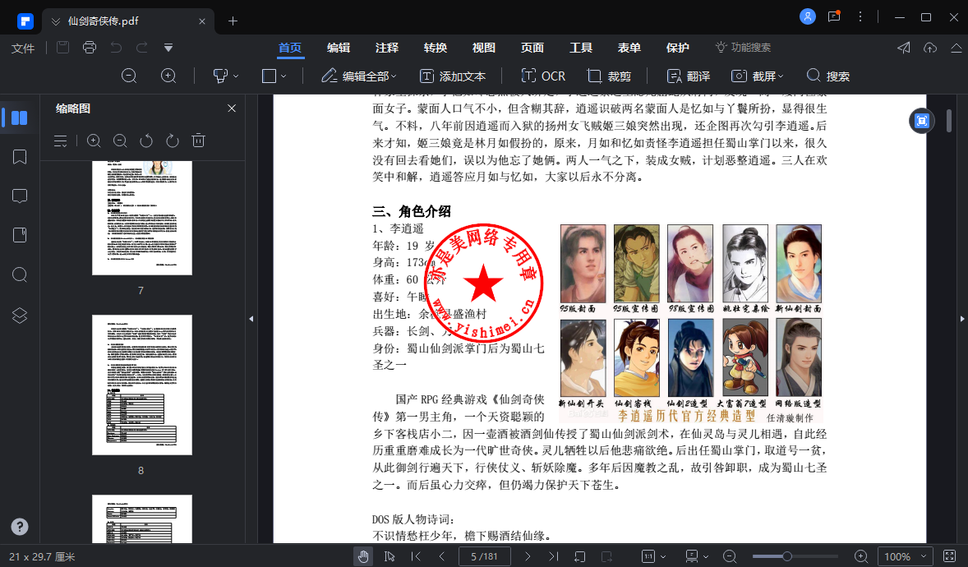Viewport: 968px width, 567px height.
Task: Click the redo arrow
Action: pyautogui.click(x=142, y=48)
